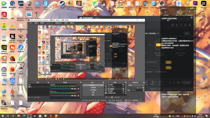
Task: Open 场景集合(S) menu in OBS
Action: (59, 23)
